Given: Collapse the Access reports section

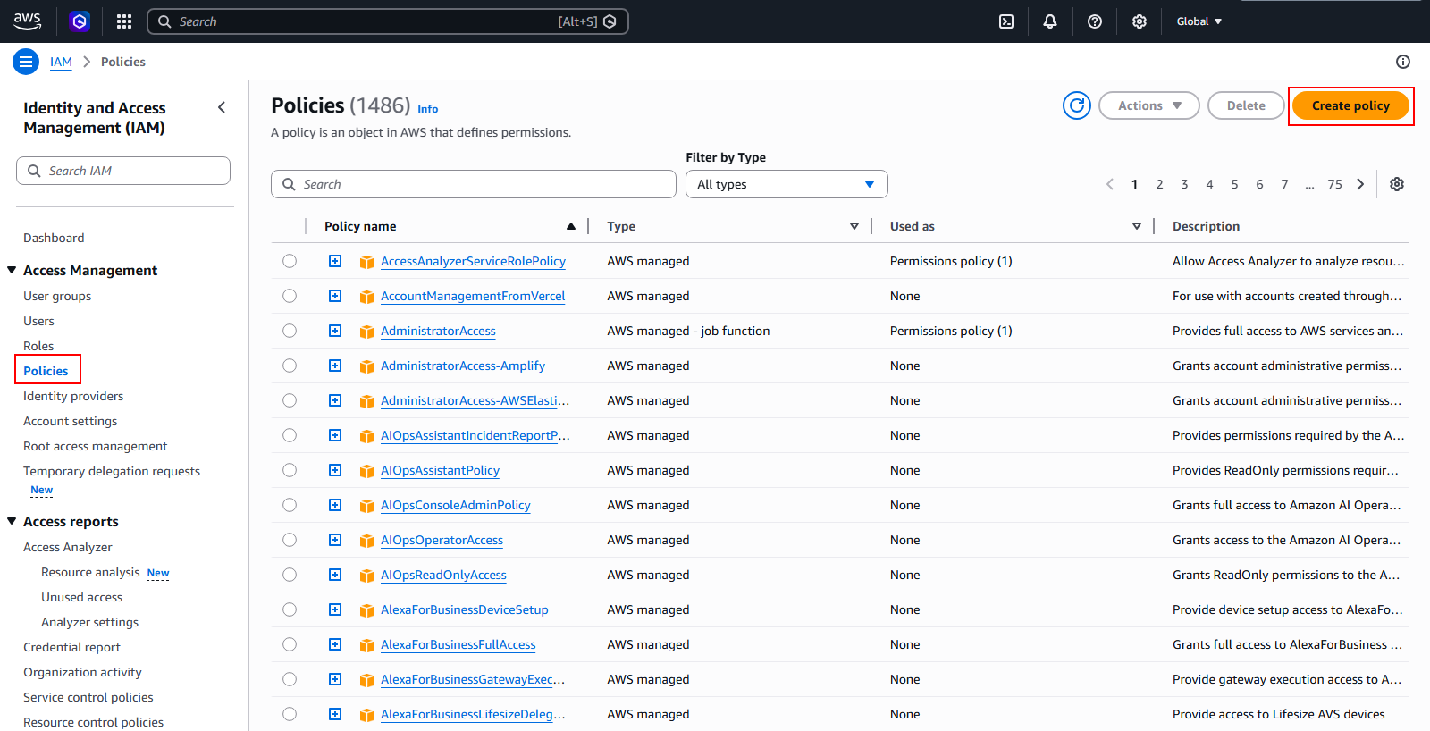Looking at the screenshot, I should [12, 521].
